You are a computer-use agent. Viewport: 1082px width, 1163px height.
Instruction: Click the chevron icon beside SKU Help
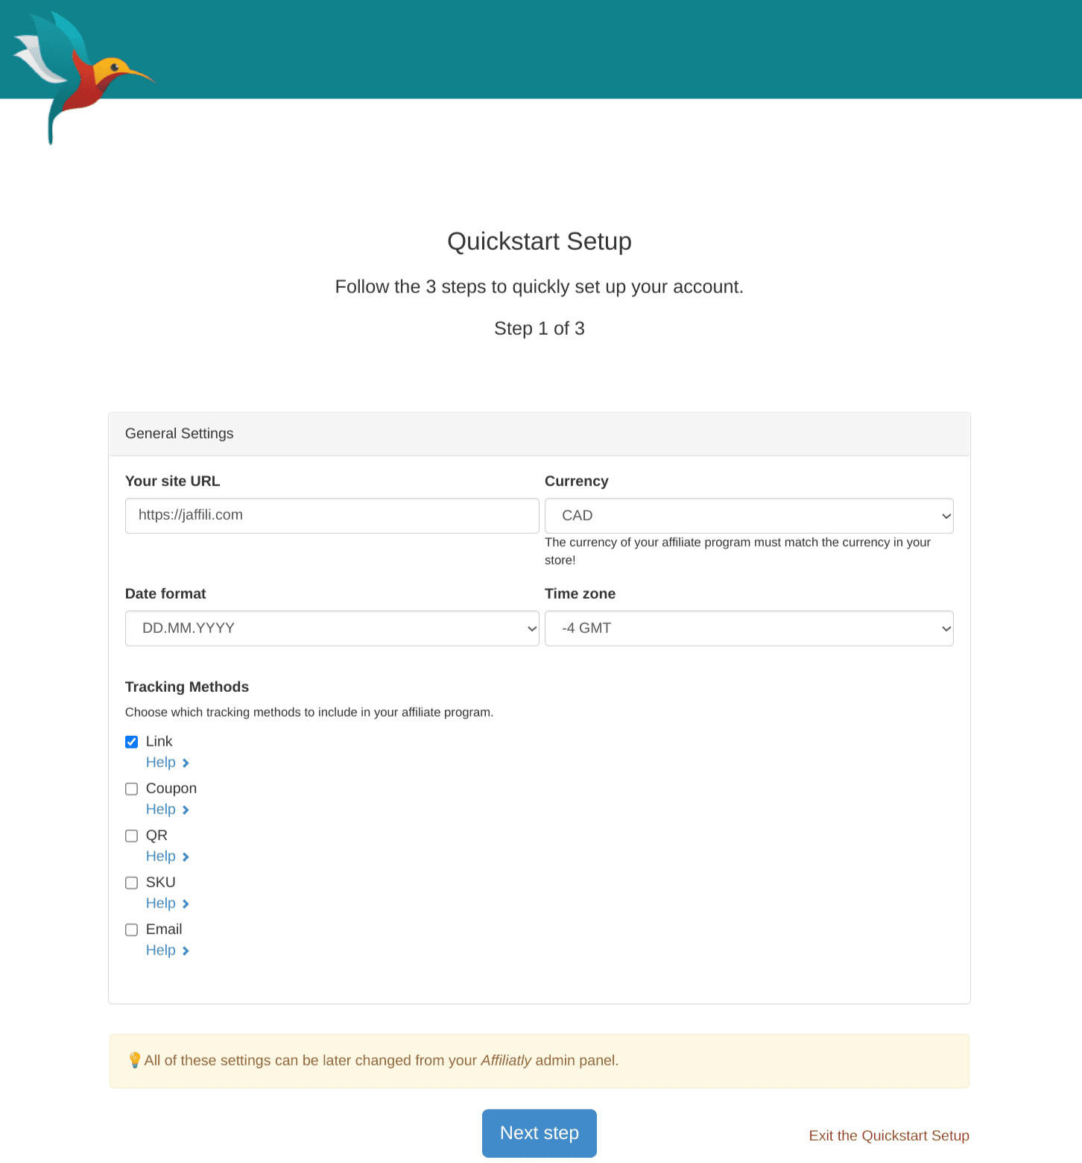pyautogui.click(x=186, y=904)
